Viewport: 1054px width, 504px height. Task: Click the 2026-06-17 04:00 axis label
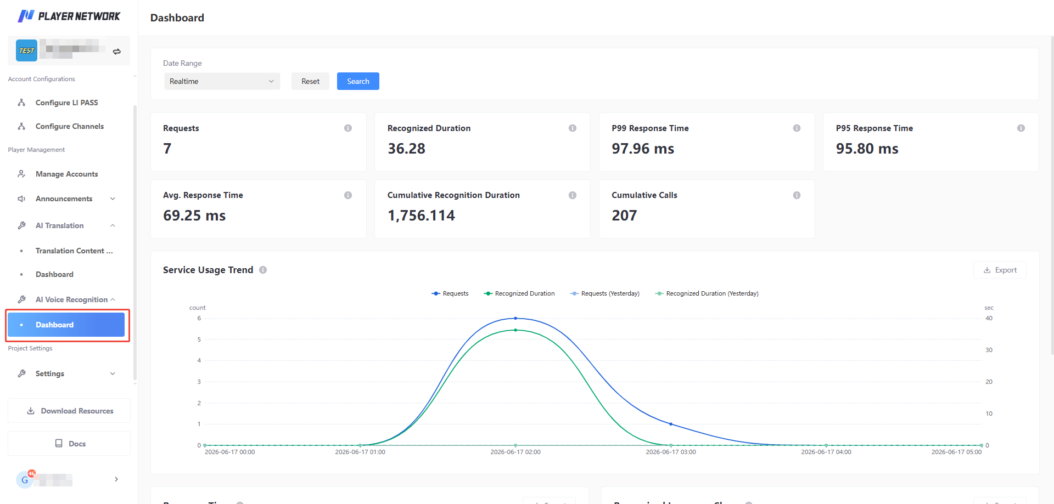pos(826,452)
